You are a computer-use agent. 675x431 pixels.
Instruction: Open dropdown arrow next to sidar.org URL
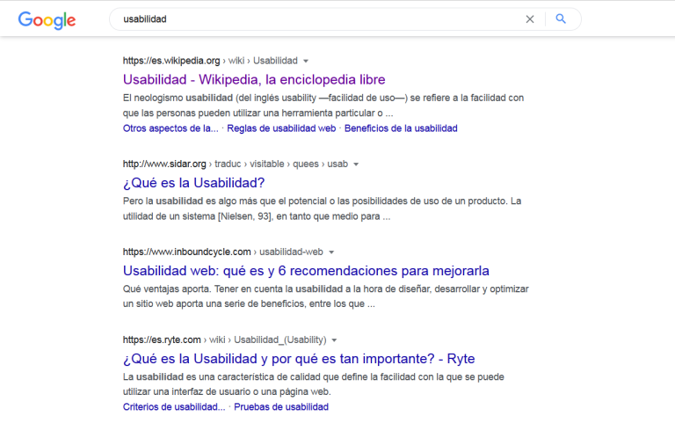point(356,164)
